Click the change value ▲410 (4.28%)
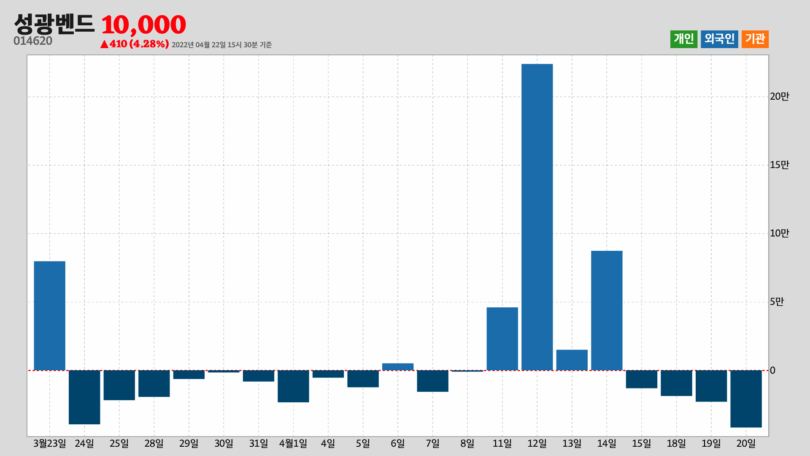The width and height of the screenshot is (810, 456). 135,44
